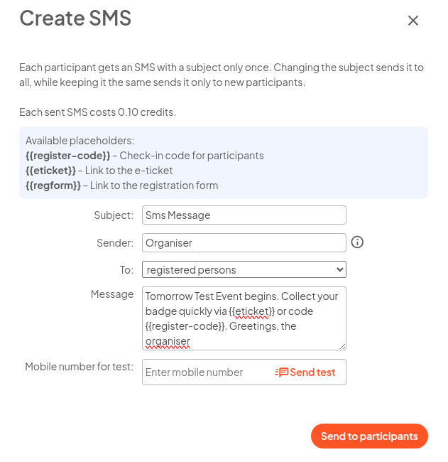The width and height of the screenshot is (448, 462).
Task: Expand the registered persons dropdown arrow
Action: click(x=339, y=269)
